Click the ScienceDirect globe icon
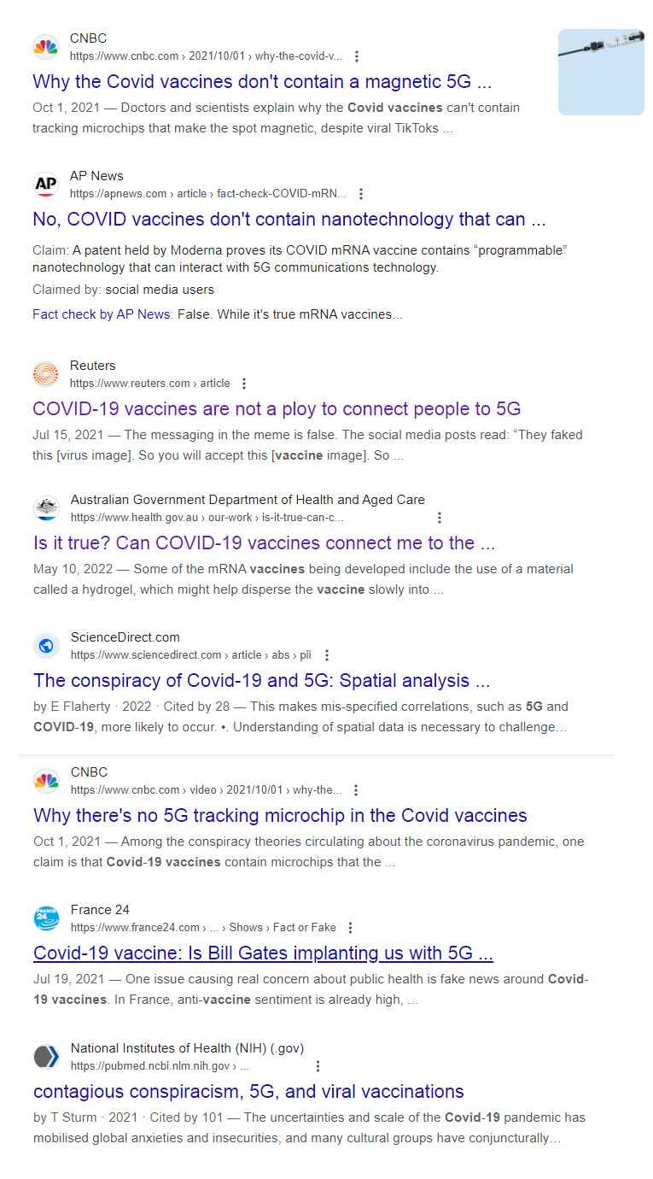 coord(46,646)
